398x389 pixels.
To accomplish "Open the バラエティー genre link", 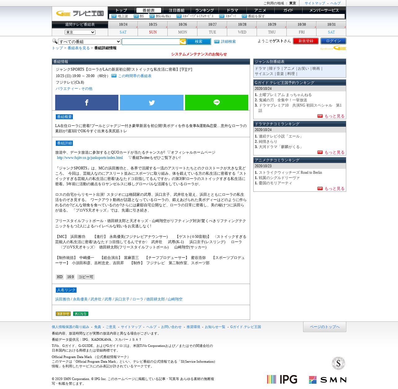I will pos(67,89).
